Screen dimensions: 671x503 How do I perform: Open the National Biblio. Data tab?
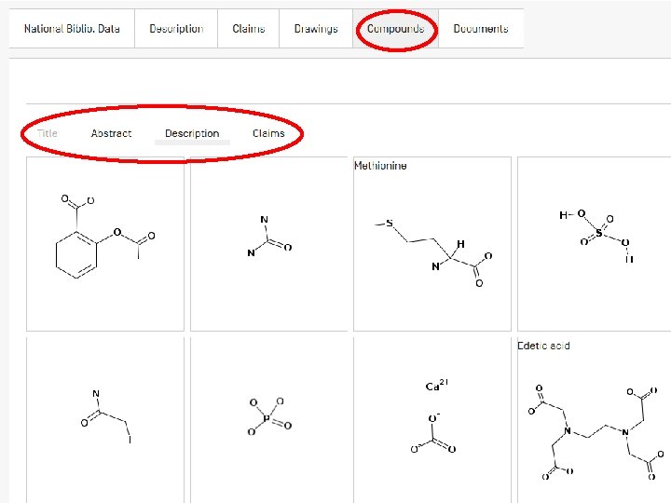[72, 29]
